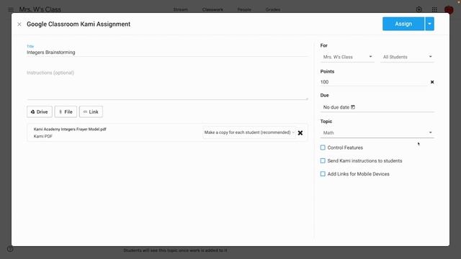461x259 pixels.
Task: Check Send Kami instructions to students
Action: pyautogui.click(x=323, y=160)
